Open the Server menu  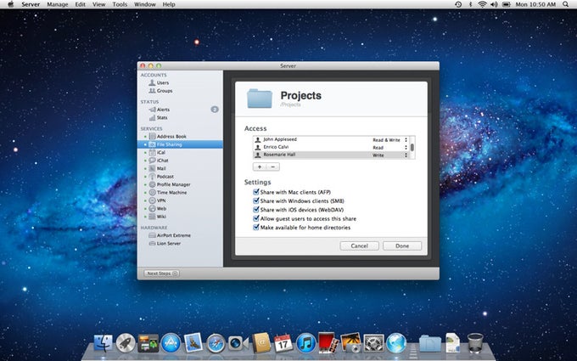pyautogui.click(x=31, y=4)
